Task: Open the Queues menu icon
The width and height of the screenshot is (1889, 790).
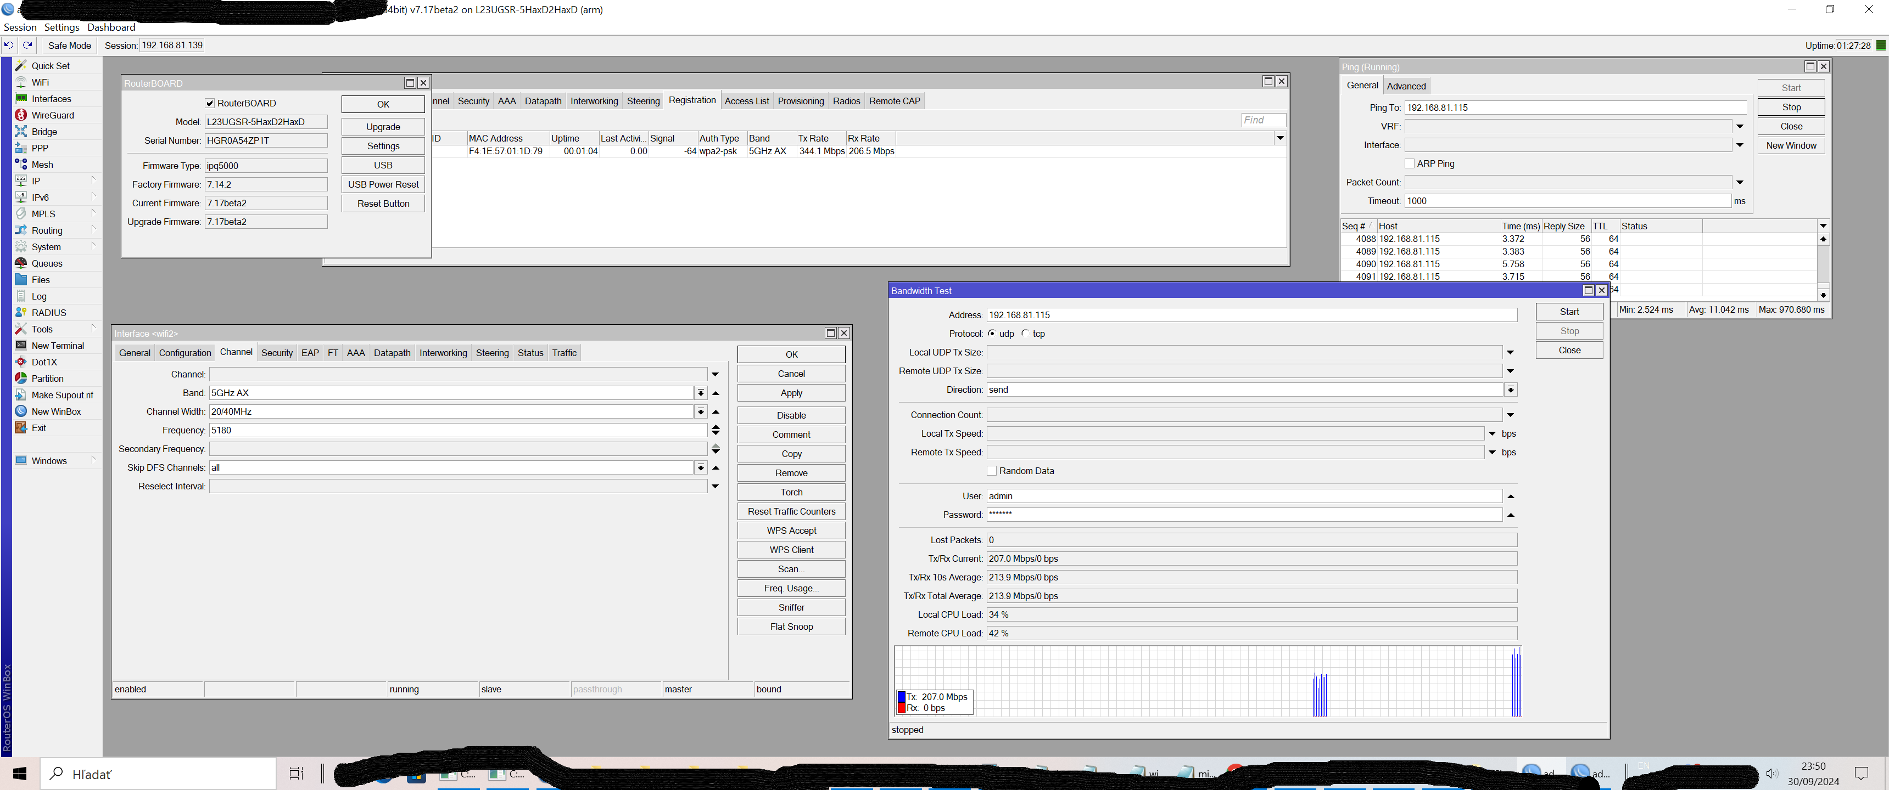Action: [x=20, y=263]
